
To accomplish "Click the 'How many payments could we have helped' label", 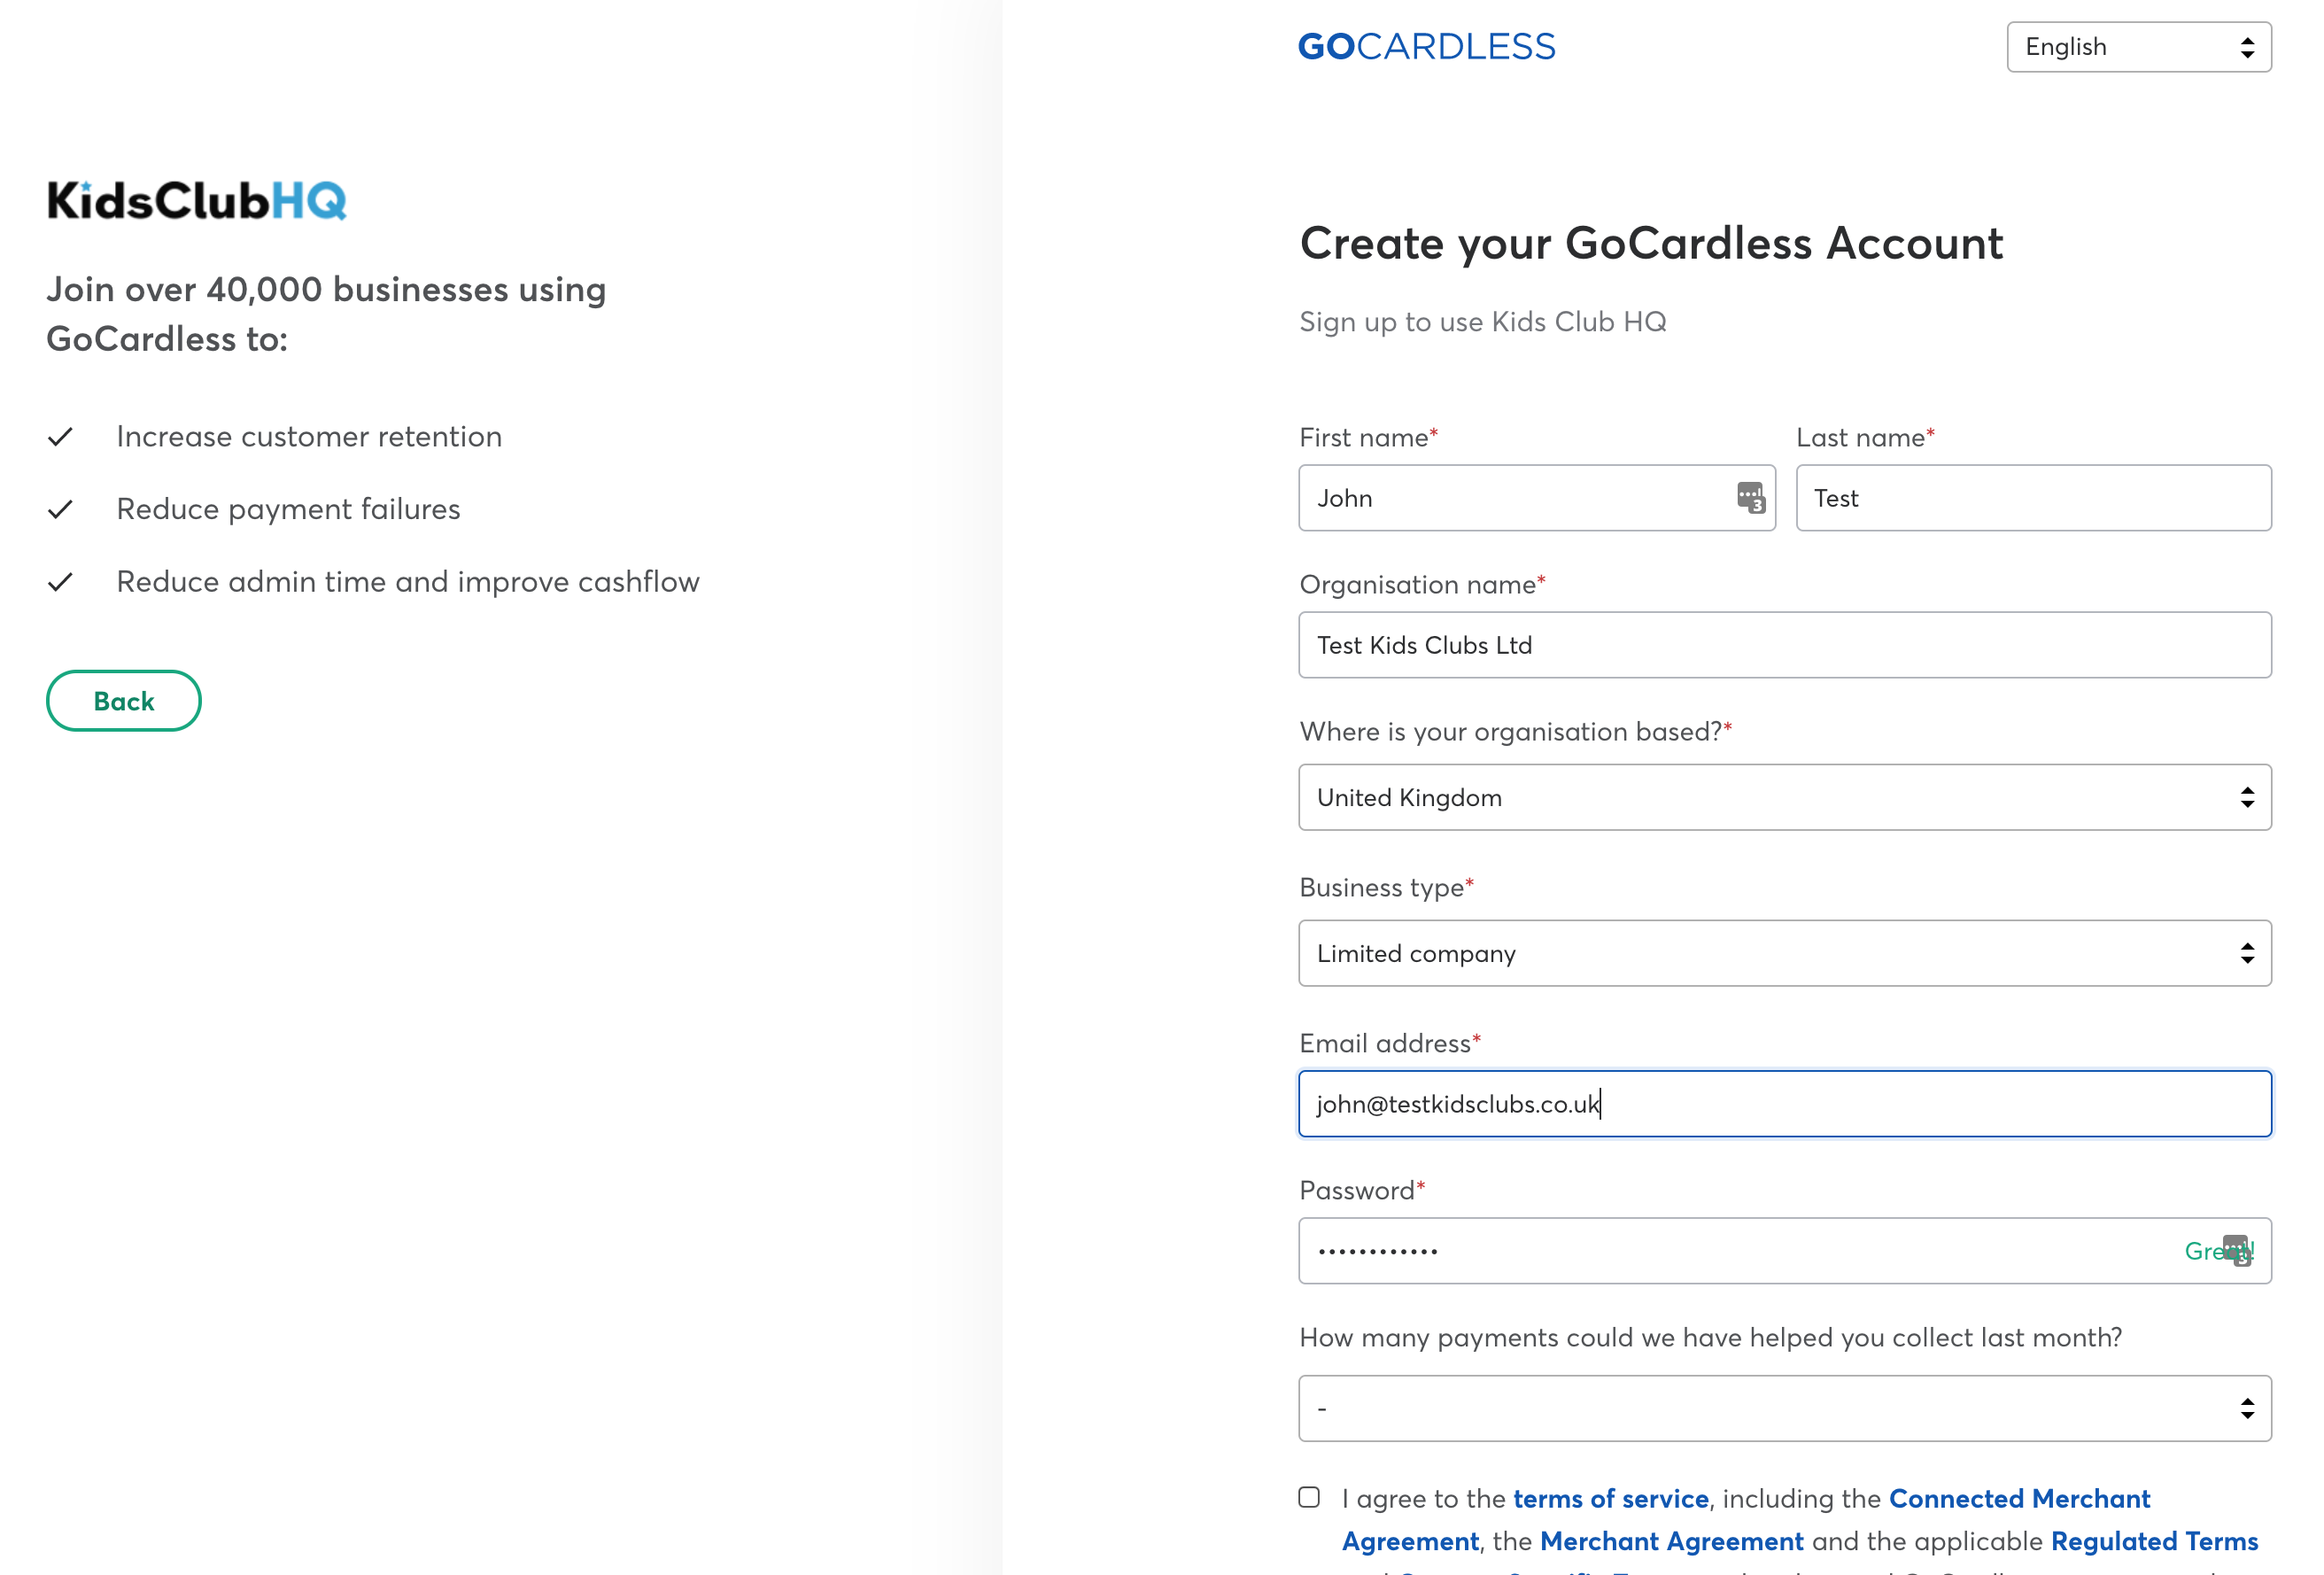I will 1710,1338.
